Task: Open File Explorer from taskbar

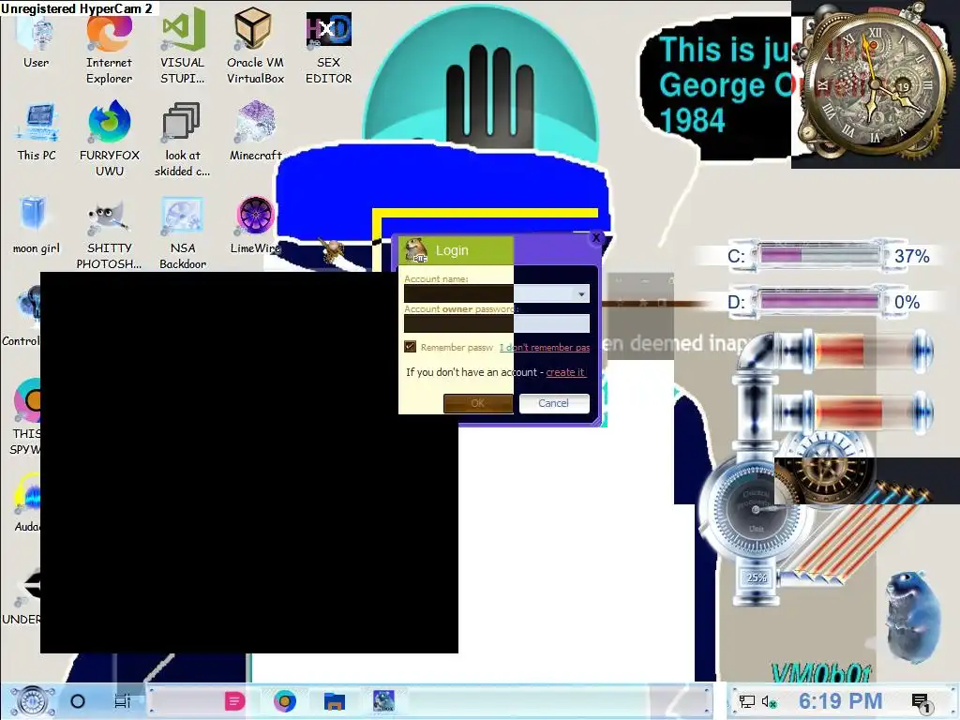Action: [335, 701]
